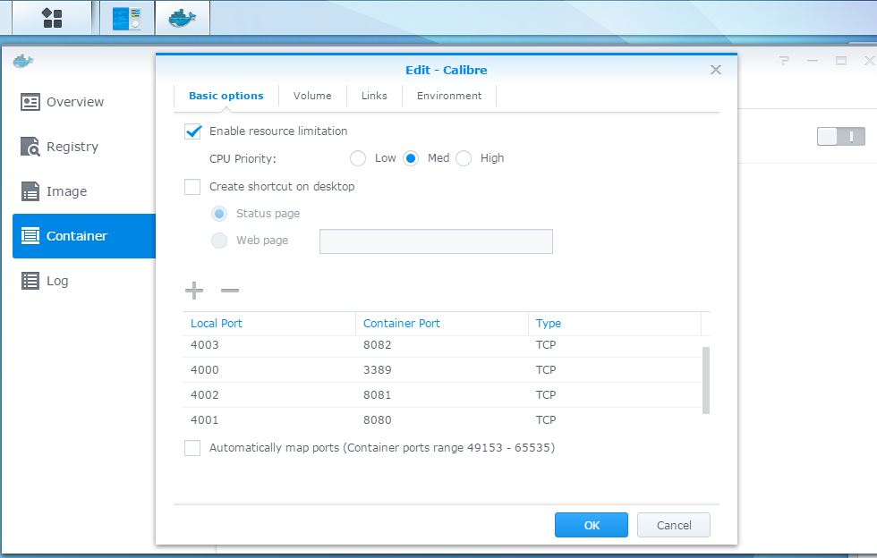The width and height of the screenshot is (877, 558).
Task: Switch to the Environment tab
Action: tap(449, 96)
